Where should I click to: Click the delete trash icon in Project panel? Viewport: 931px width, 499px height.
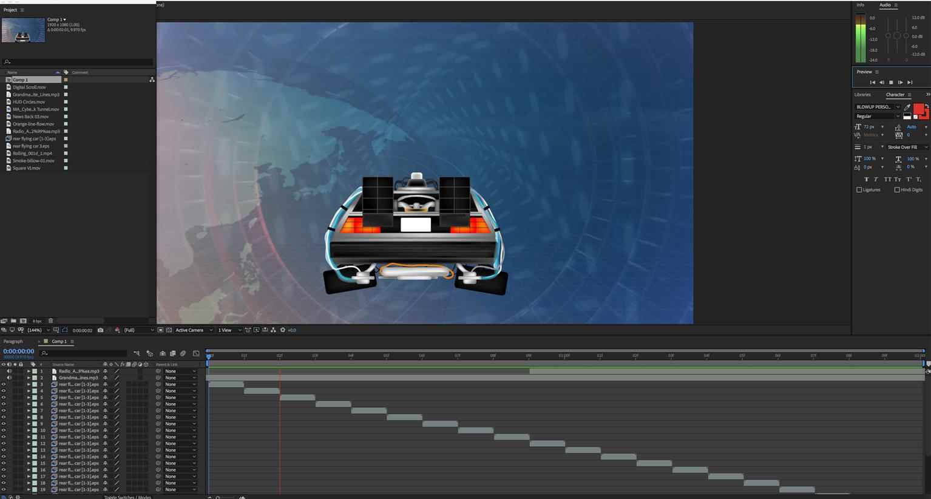click(x=51, y=321)
